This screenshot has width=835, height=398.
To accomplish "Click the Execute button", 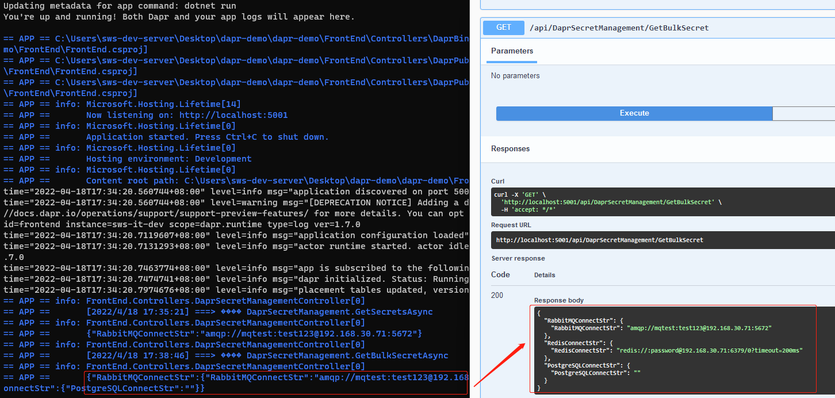I will tap(634, 113).
